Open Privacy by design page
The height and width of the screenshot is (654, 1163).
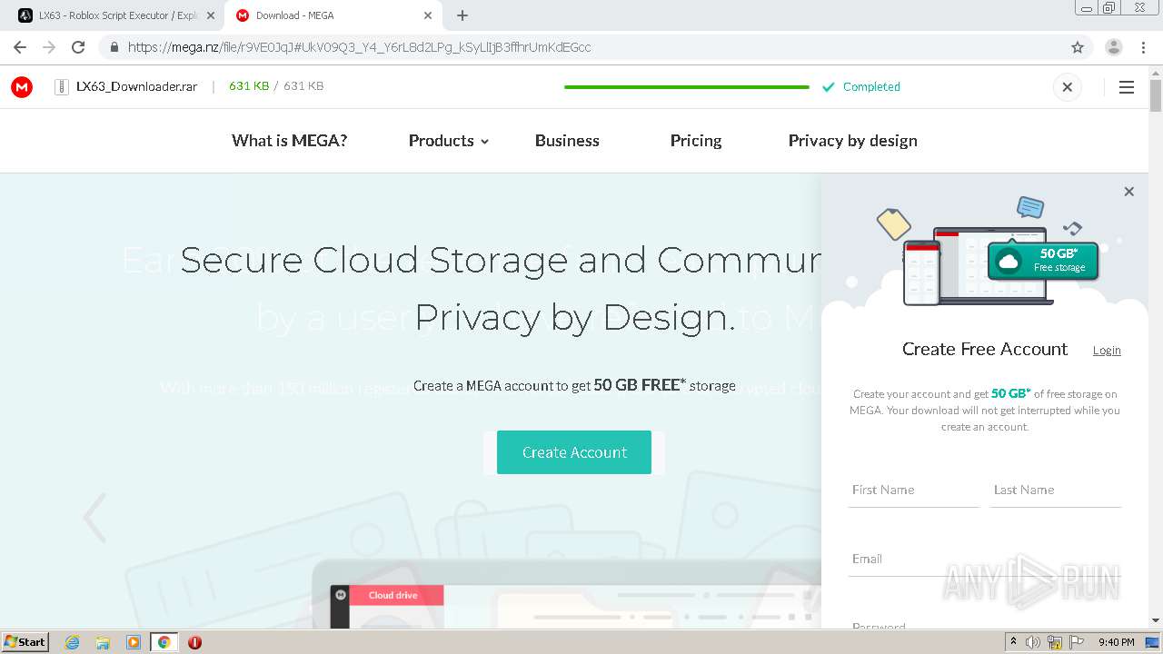852,141
